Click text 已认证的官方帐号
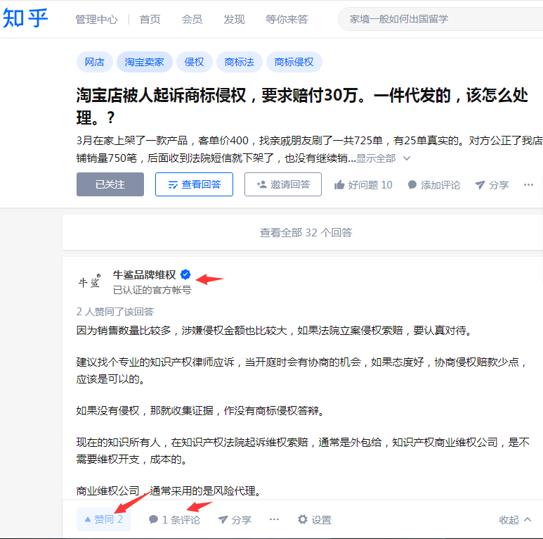Viewport: 543px width, 539px height. tap(152, 290)
